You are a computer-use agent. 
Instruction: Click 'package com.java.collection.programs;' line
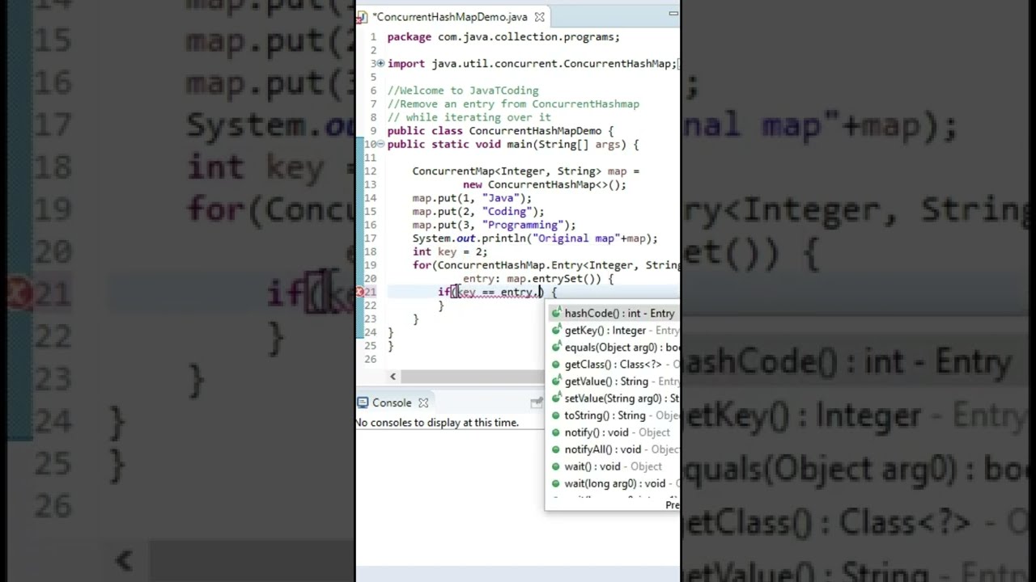click(503, 36)
